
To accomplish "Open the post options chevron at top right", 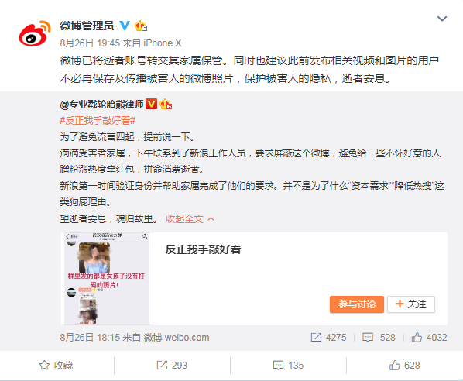I will (442, 19).
